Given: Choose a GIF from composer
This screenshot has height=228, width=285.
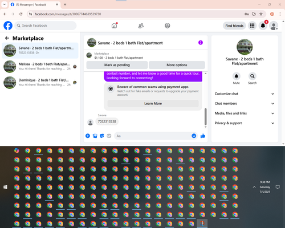Looking at the screenshot, I should click(x=109, y=136).
